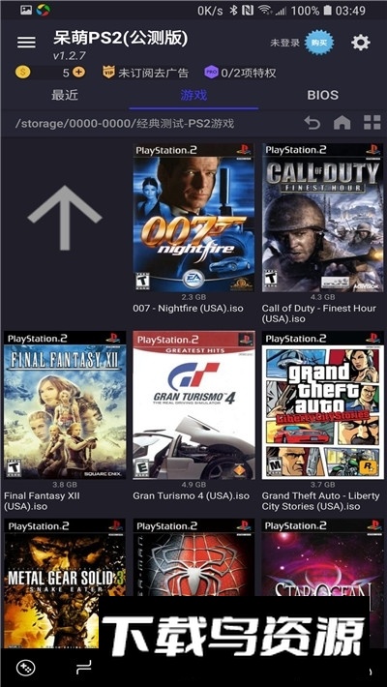Tap VIP 未订阅去广告 badge
This screenshot has width=387, height=687.
(x=145, y=73)
